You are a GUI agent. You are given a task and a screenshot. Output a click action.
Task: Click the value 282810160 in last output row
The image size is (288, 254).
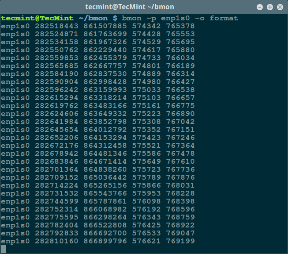coord(54,241)
